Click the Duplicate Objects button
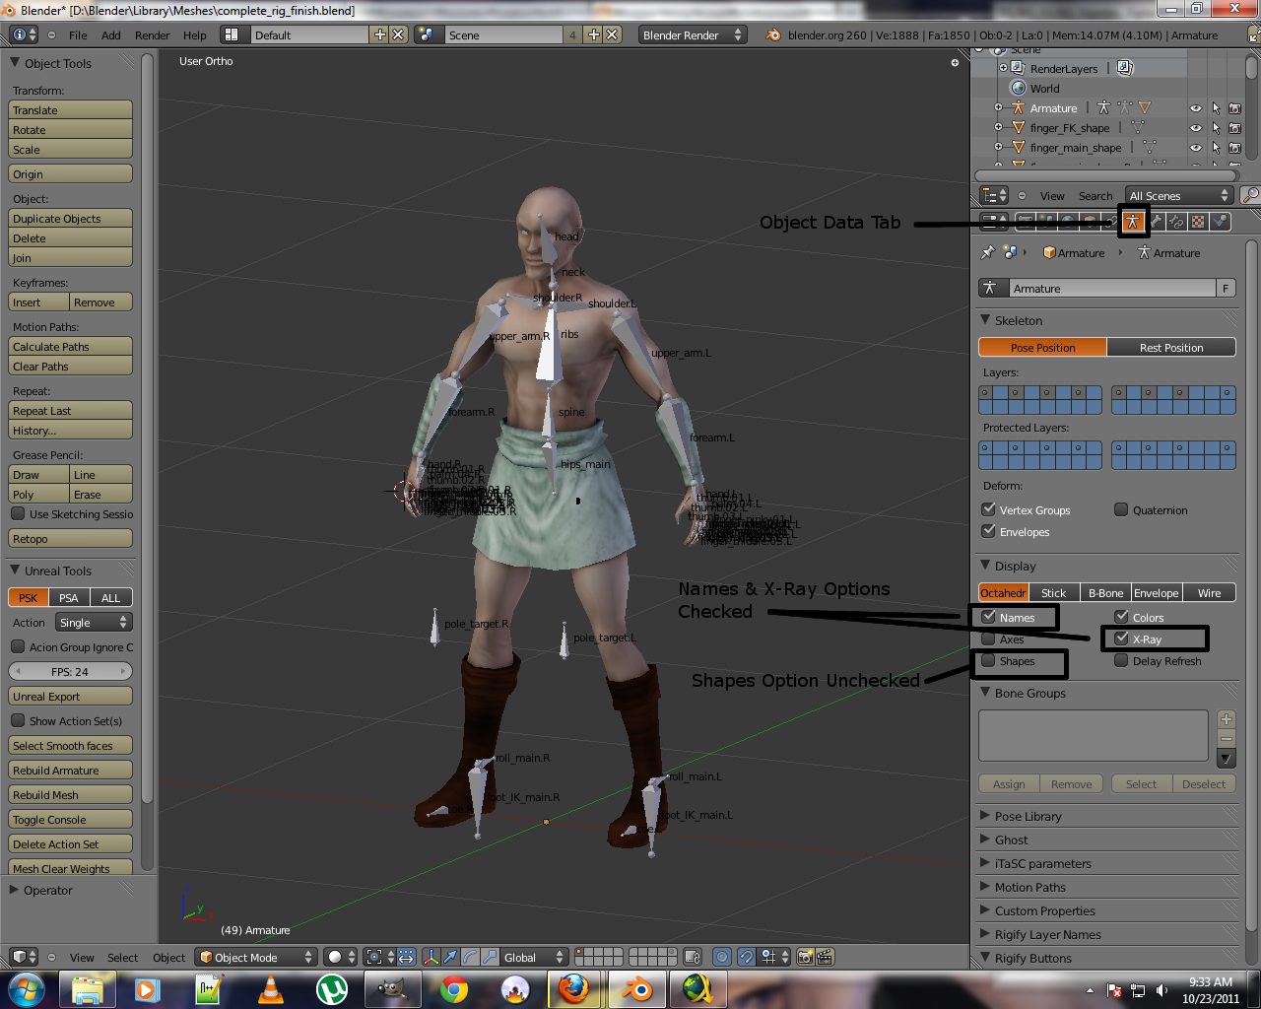This screenshot has height=1009, width=1261. [x=70, y=218]
